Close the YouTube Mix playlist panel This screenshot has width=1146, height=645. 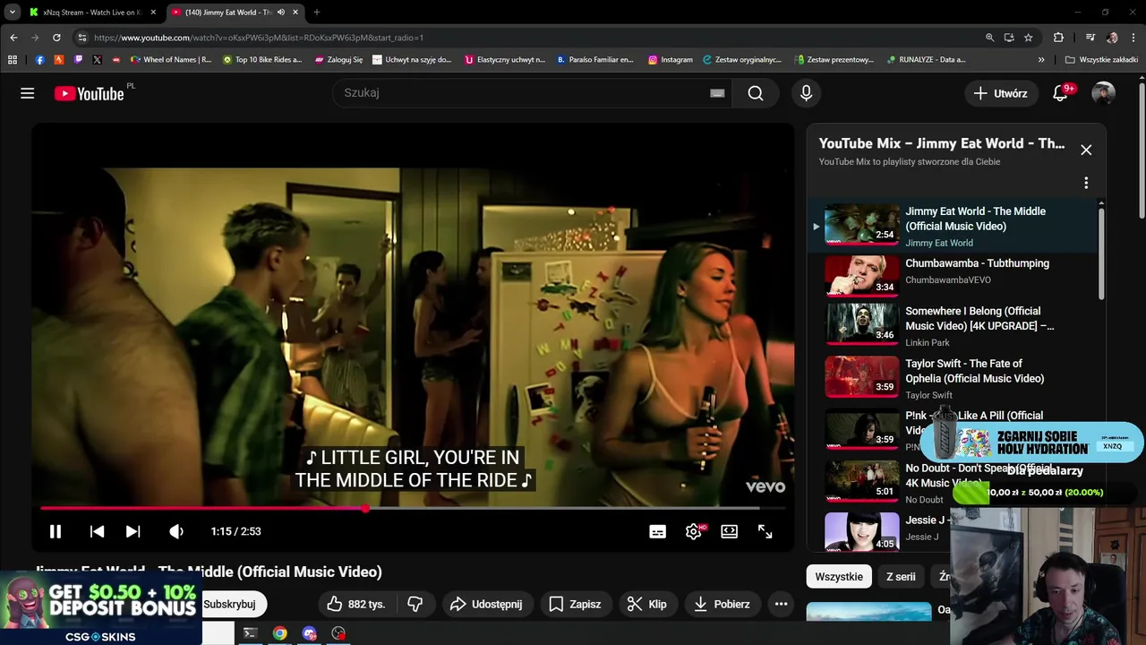click(x=1086, y=150)
